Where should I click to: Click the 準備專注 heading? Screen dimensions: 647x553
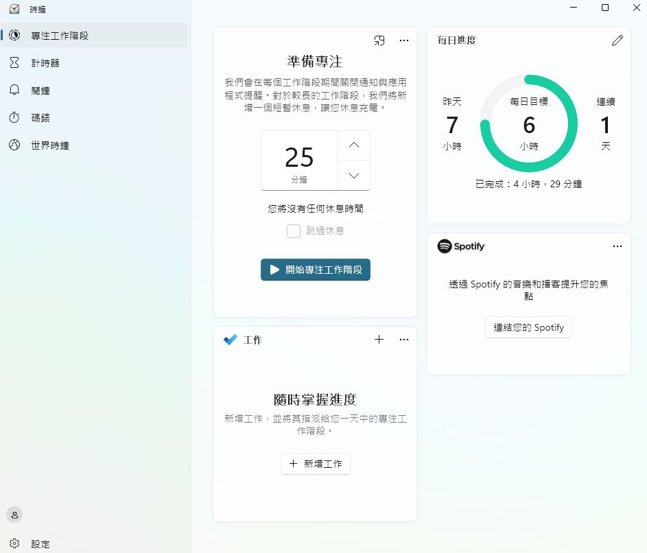click(x=315, y=62)
